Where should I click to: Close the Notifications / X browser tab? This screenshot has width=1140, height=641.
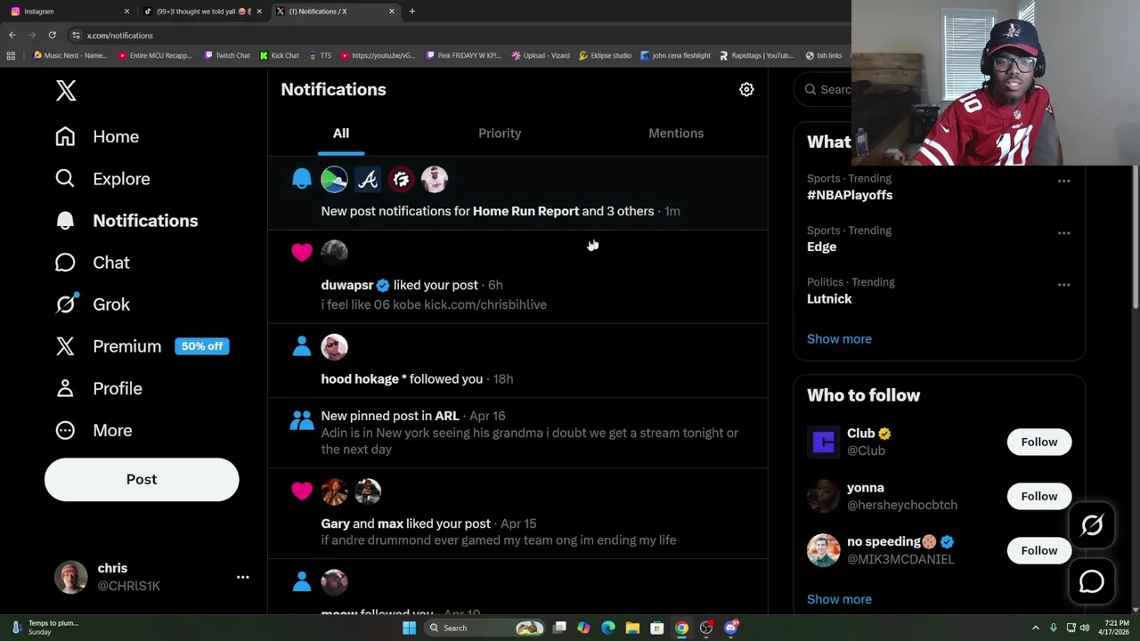tap(392, 12)
